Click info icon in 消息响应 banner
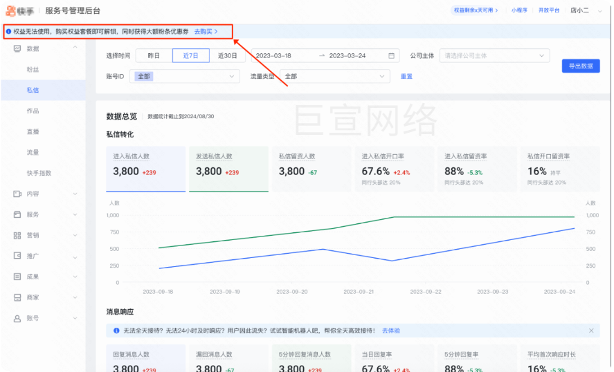The image size is (614, 372). pos(116,331)
